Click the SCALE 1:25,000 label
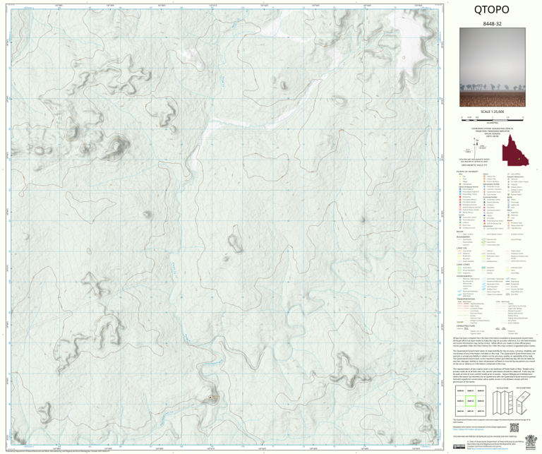The width and height of the screenshot is (542, 454). [x=492, y=112]
